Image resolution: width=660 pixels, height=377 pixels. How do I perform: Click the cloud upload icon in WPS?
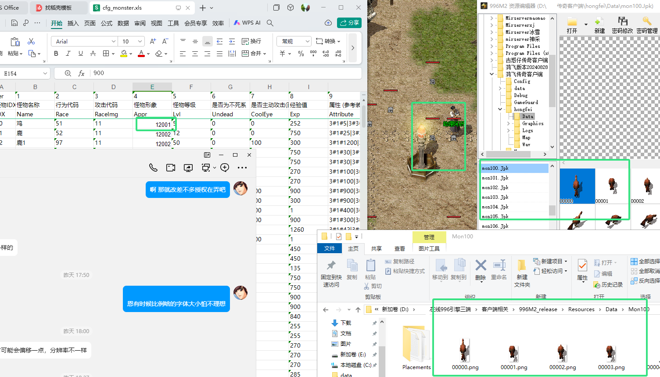(328, 23)
